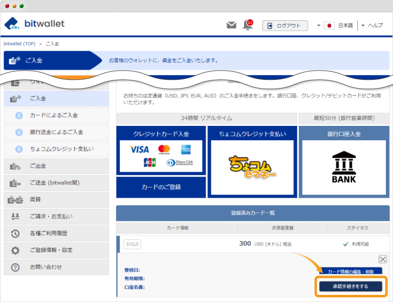This screenshot has height=302, width=393.
Task: Click the 登録済みカード一覧 header bar
Action: [253, 213]
